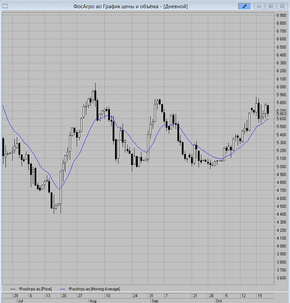Select the 'Aug' month label on time axis
Image resolution: width=290 pixels, height=303 pixels.
tap(93, 301)
